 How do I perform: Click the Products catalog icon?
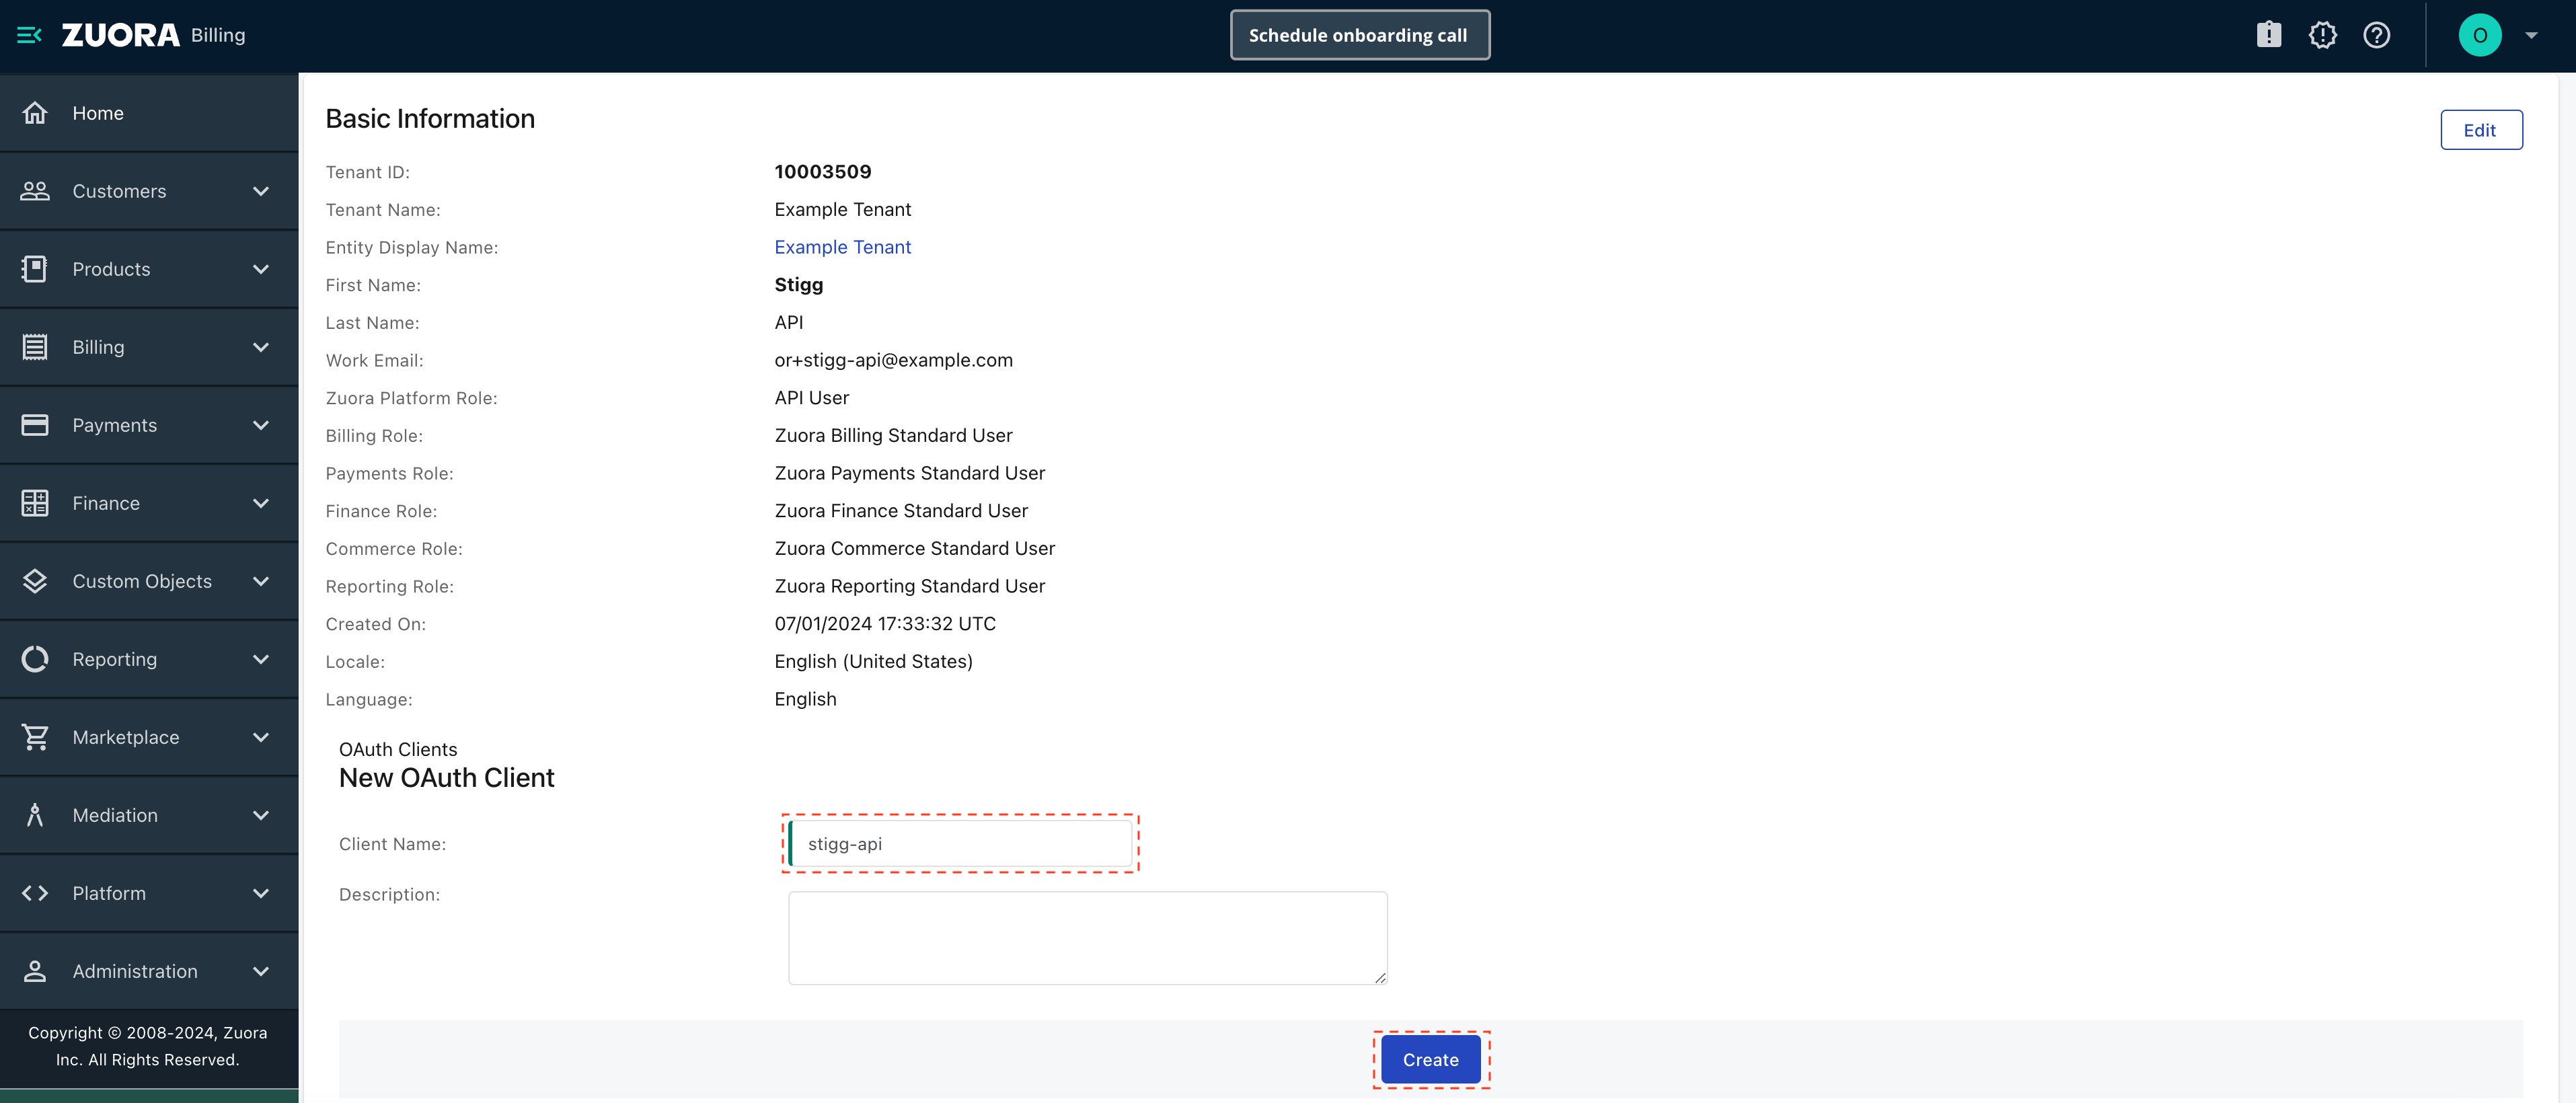click(35, 269)
